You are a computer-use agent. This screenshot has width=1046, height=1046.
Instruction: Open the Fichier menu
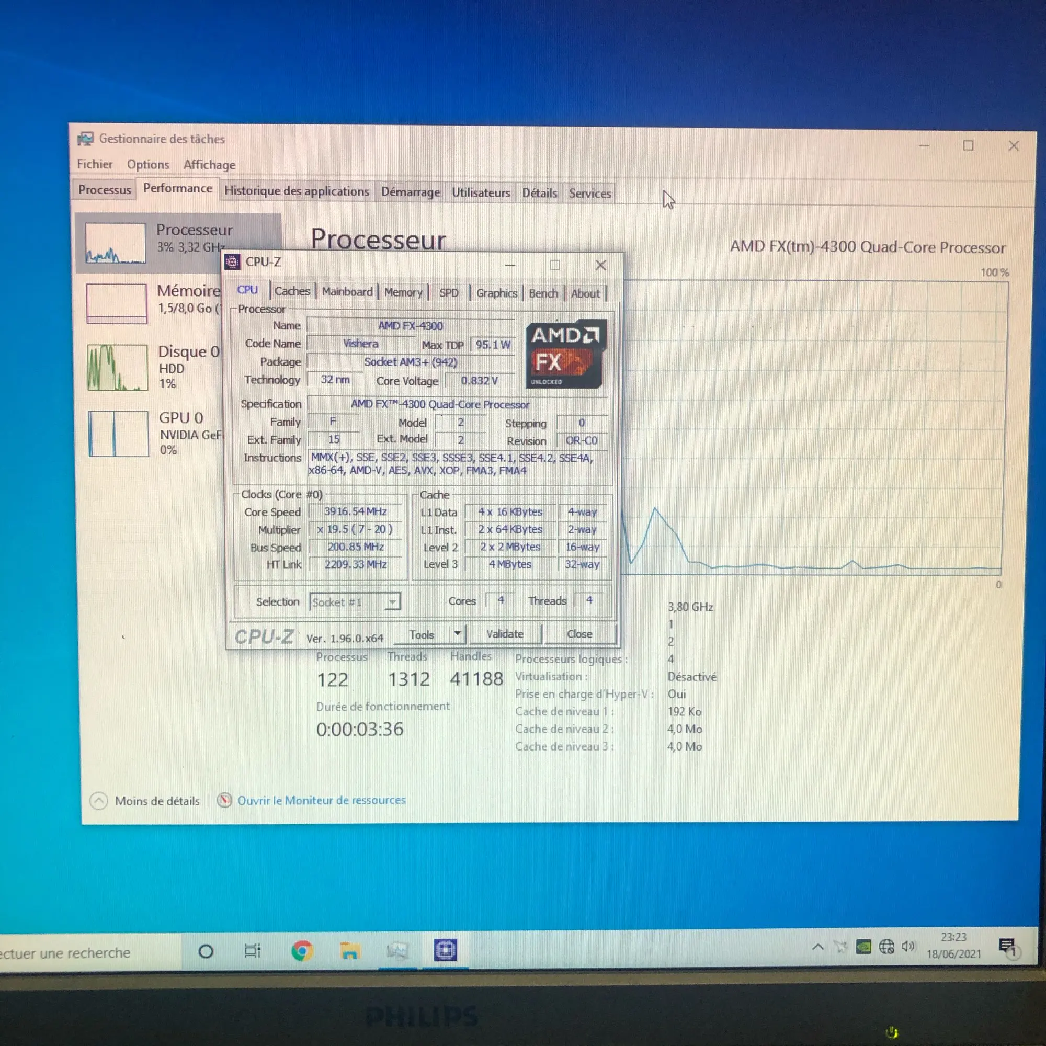pos(95,164)
